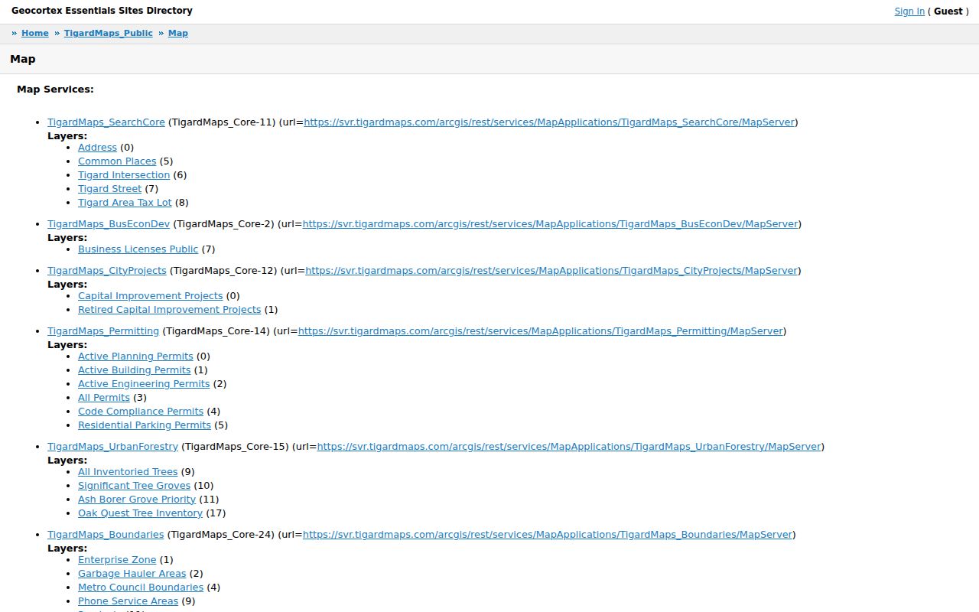View the Retired Capital Improvement Projects layer

coord(169,310)
